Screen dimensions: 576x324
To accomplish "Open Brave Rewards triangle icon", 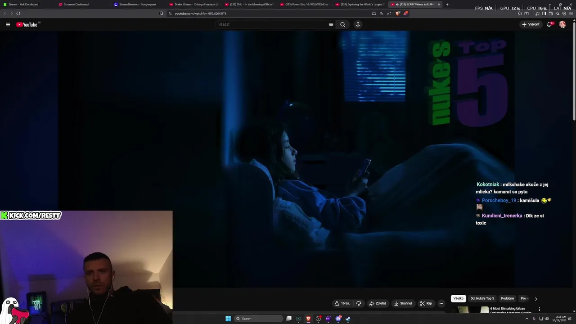I will click(x=405, y=13).
